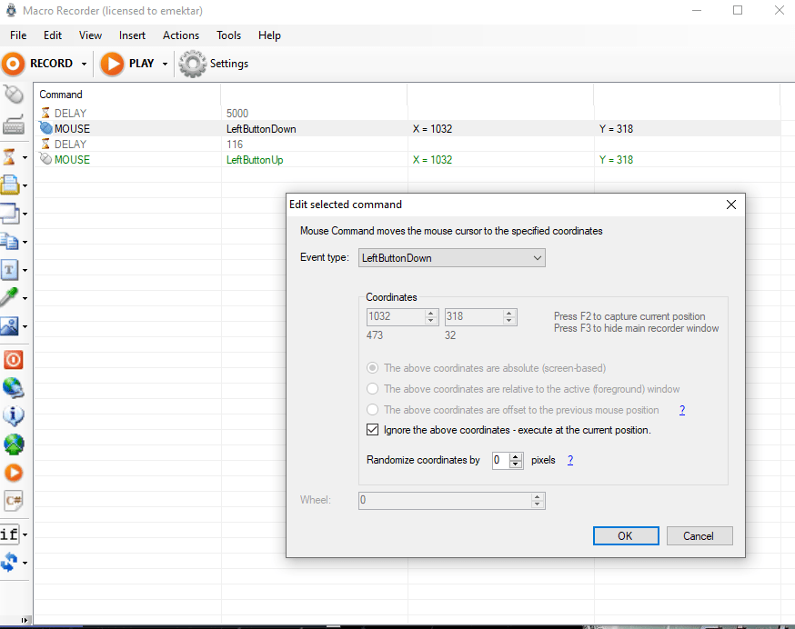Click the Randomize coordinates stepper arrows
Screen dimensions: 795x629
516,460
